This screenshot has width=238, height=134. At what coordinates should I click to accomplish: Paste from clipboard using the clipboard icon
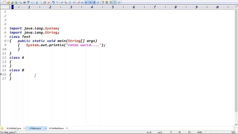pos(45,3)
